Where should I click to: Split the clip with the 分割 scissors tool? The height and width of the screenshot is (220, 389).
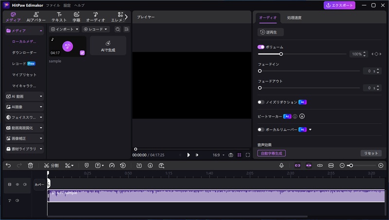tap(51, 166)
